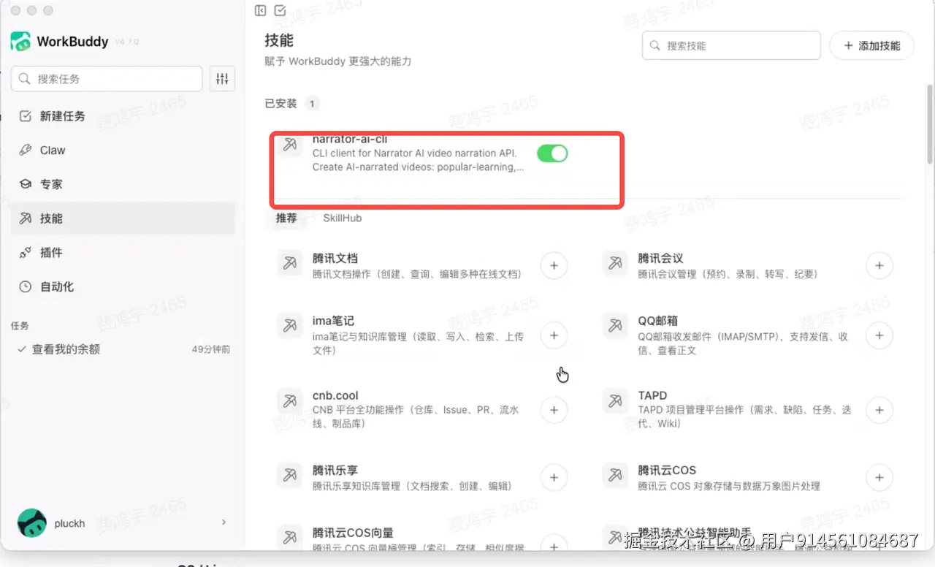This screenshot has width=935, height=567.
Task: Open the 自动化 section
Action: click(123, 286)
